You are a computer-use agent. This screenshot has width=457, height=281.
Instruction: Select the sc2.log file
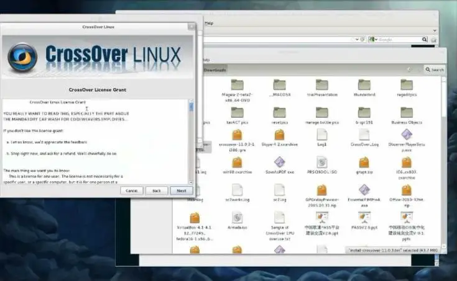click(280, 193)
